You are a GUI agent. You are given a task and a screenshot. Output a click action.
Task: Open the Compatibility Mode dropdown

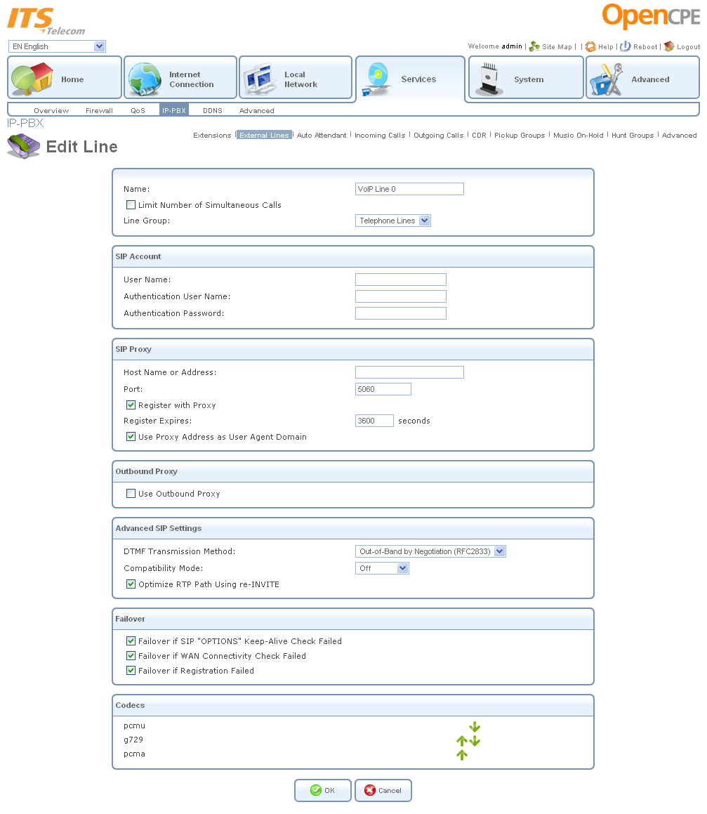coord(382,568)
